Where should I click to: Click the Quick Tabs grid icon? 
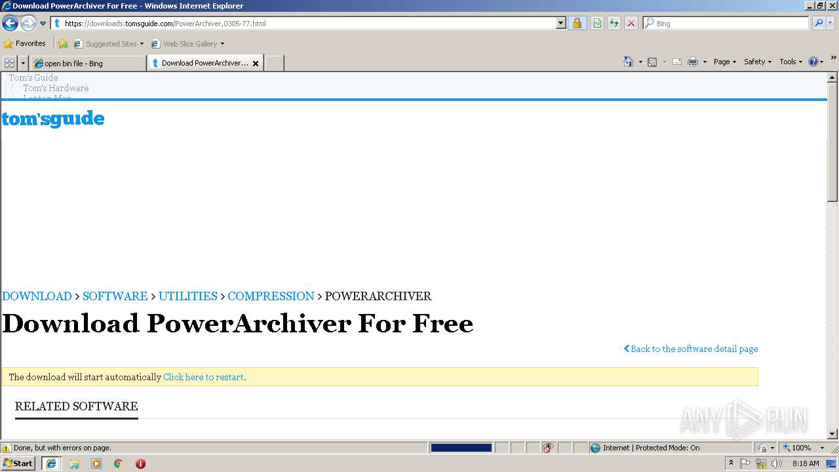[x=9, y=63]
